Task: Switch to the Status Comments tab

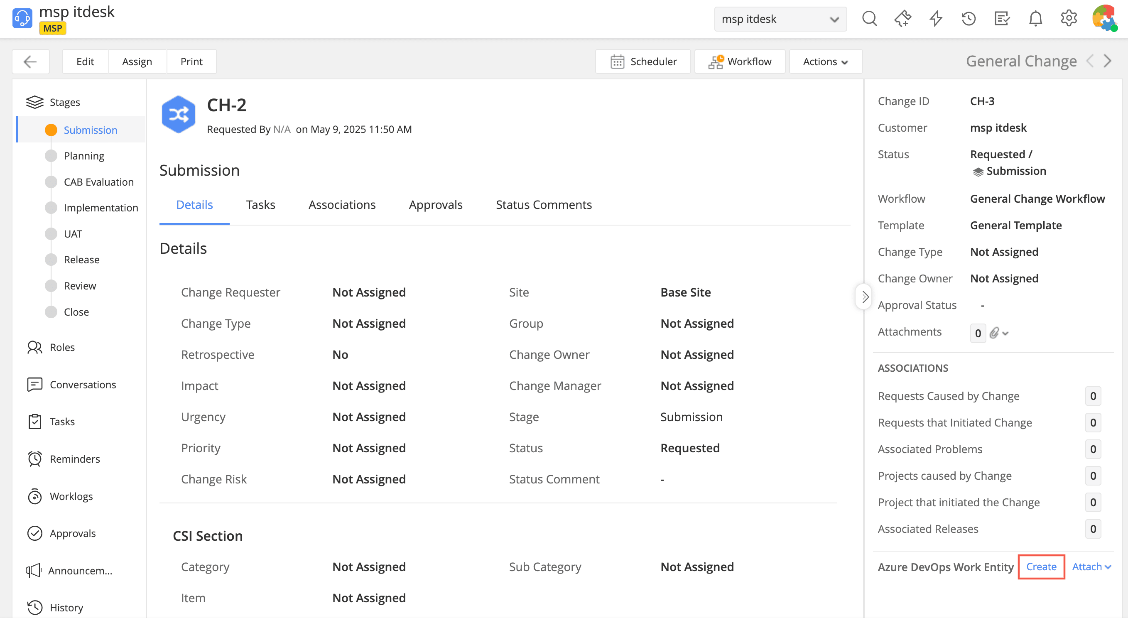Action: [543, 205]
